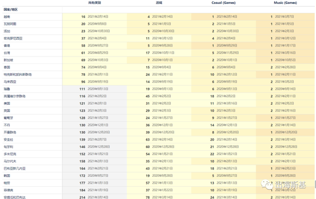Click rank 111 in 所有类别 column
Viewport: 316px width, 199px height.
[x=82, y=89]
